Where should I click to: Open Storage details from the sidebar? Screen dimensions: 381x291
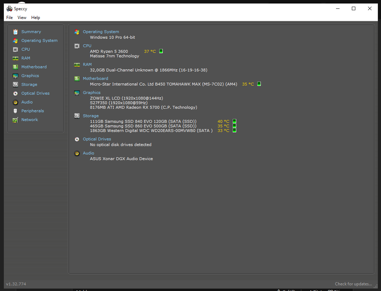[29, 84]
